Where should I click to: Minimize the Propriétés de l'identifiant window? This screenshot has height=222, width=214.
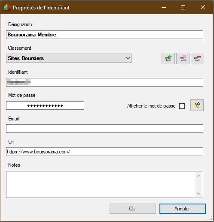[x=164, y=7]
